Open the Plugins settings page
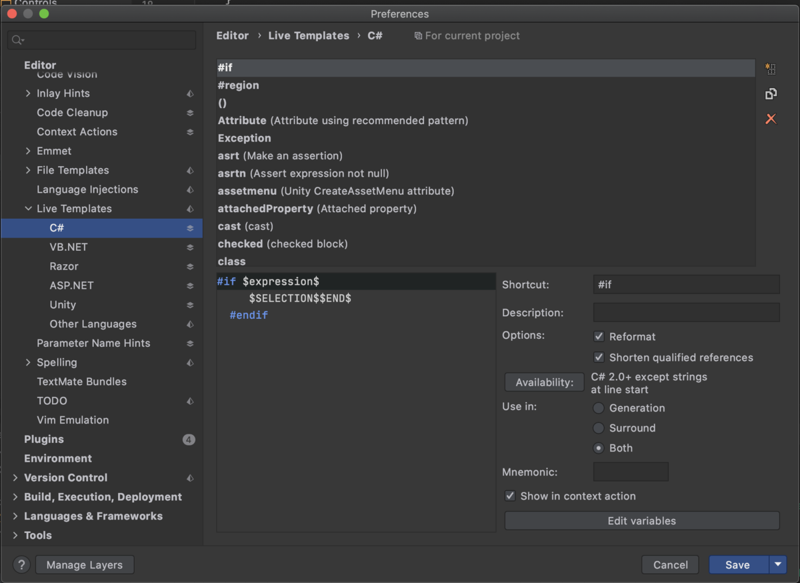 (x=44, y=440)
